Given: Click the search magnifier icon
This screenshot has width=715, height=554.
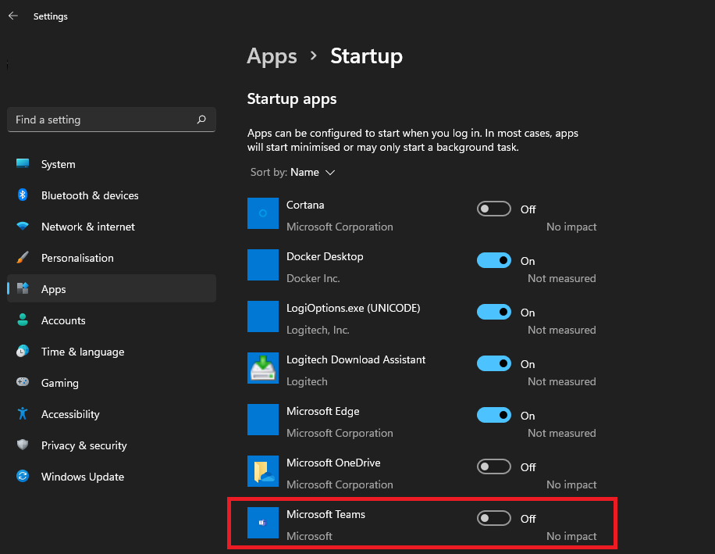Looking at the screenshot, I should [x=201, y=120].
